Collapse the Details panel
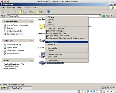 tap(32, 60)
